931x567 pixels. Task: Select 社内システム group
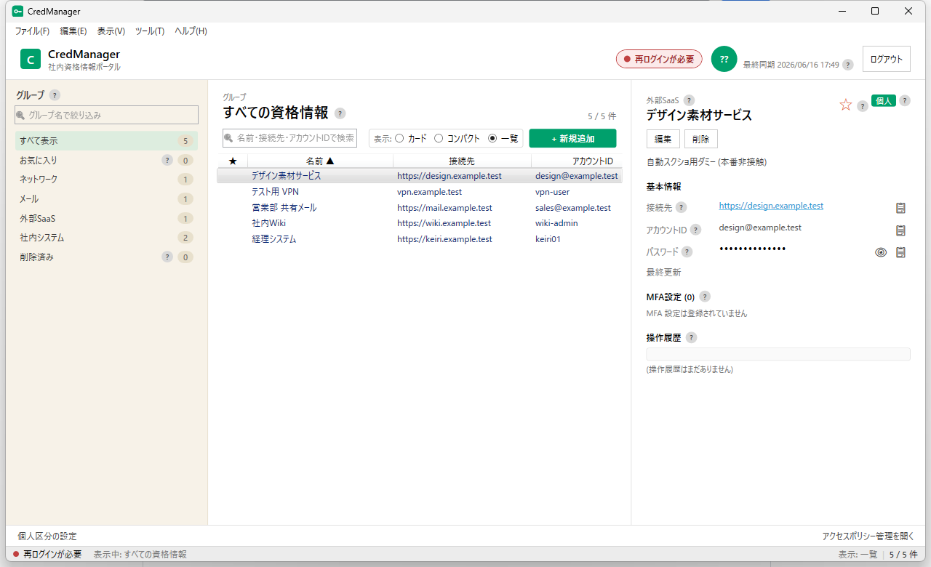(106, 238)
